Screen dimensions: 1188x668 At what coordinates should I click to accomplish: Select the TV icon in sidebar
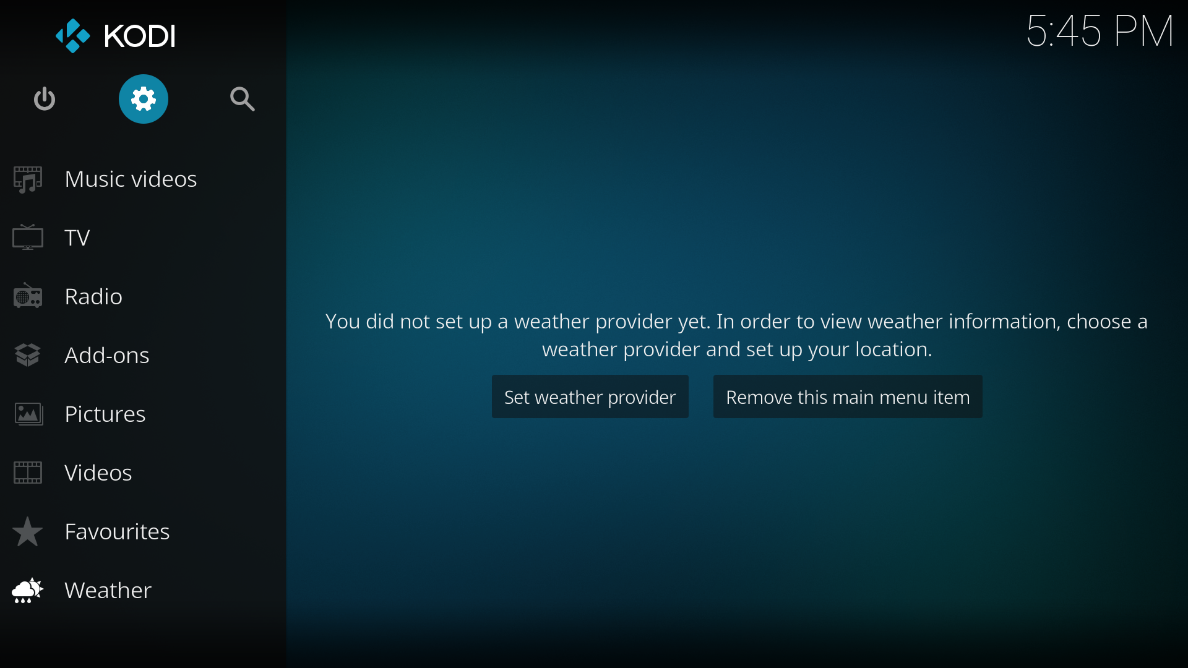click(x=28, y=236)
